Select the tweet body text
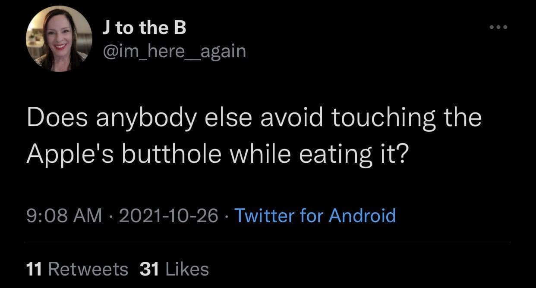 [255, 133]
